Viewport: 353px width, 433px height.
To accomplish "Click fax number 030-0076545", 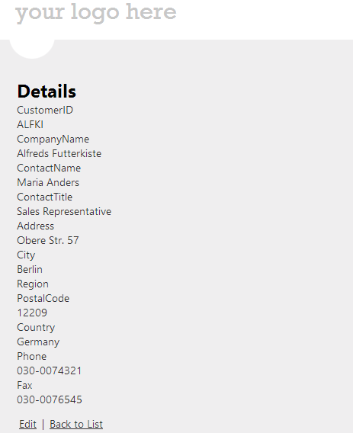I will pyautogui.click(x=50, y=400).
